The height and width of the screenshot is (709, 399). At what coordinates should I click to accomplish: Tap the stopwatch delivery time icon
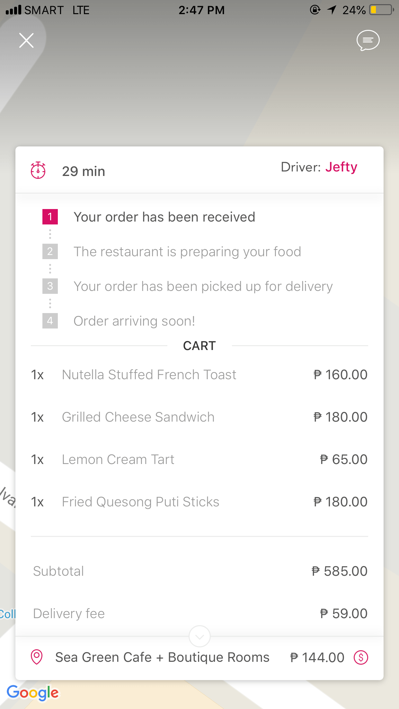click(x=38, y=170)
